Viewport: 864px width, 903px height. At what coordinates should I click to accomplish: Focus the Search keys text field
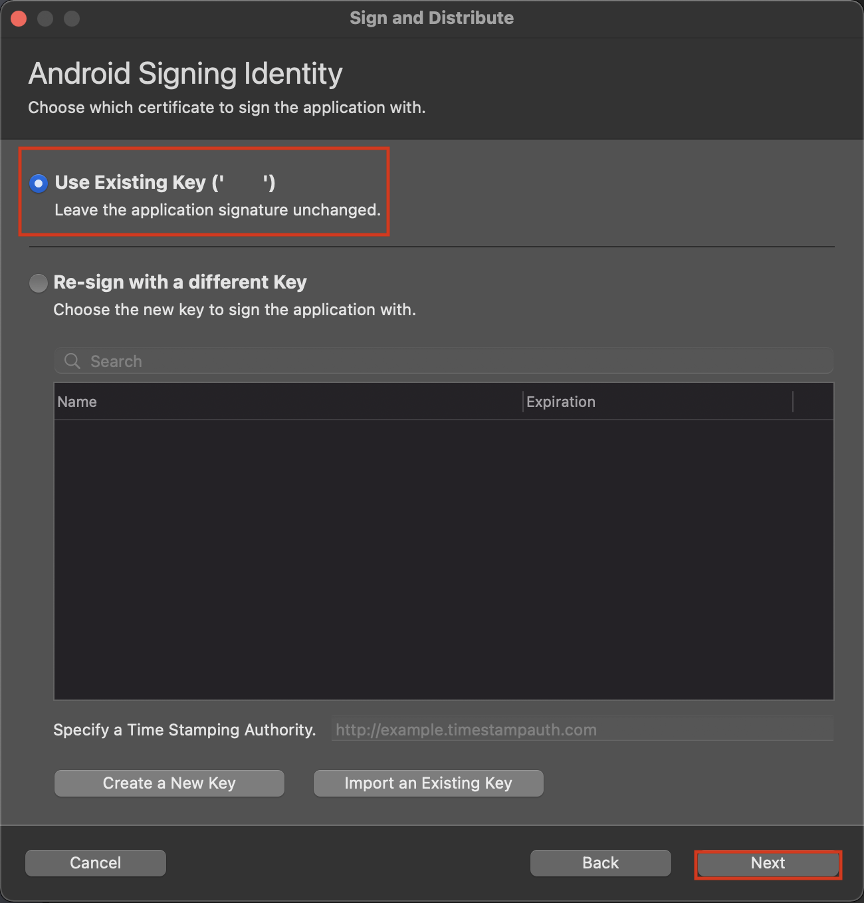point(452,361)
